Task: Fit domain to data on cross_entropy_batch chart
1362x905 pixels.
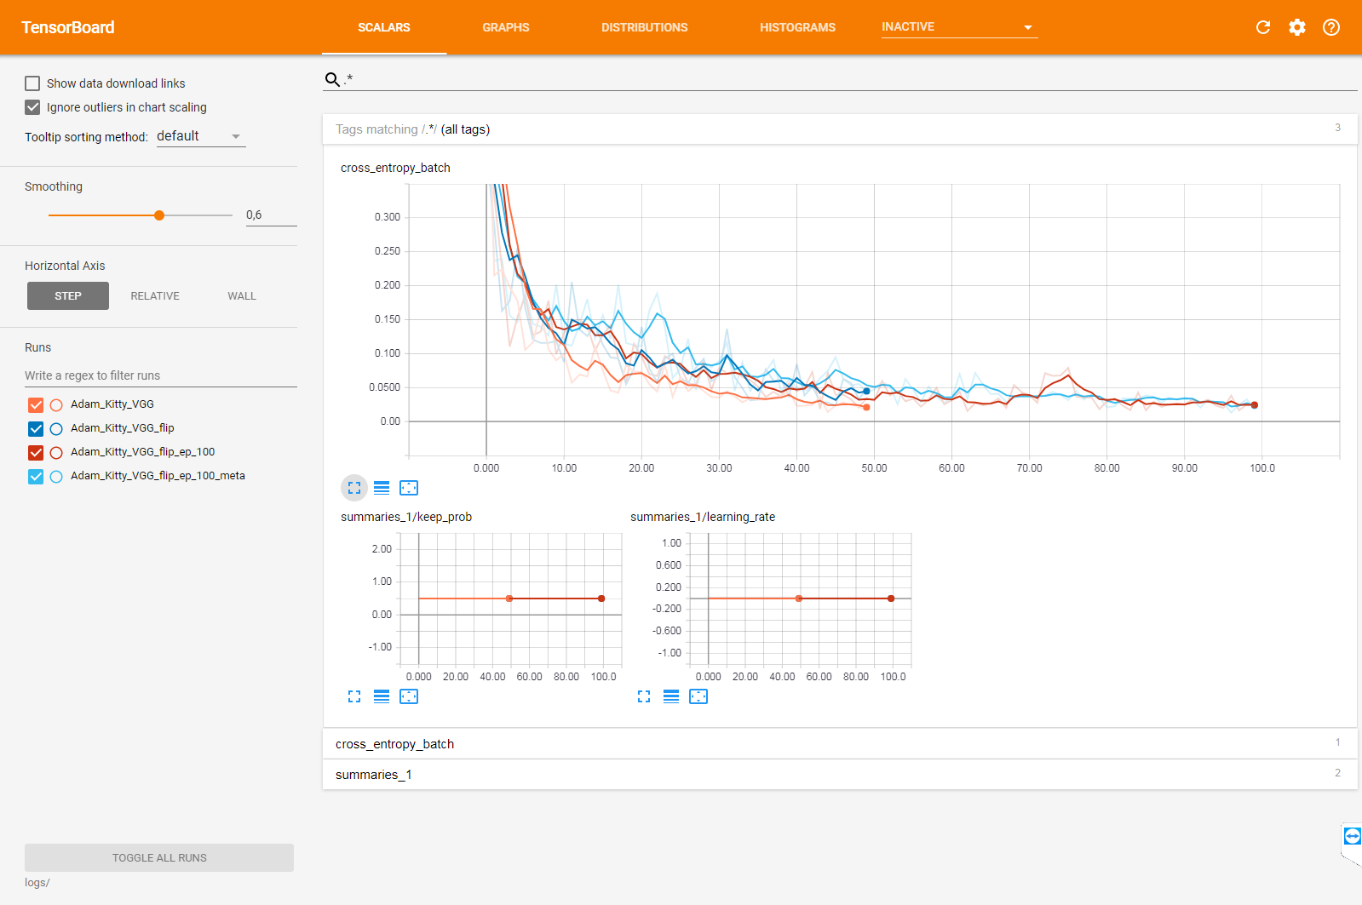Action: point(409,488)
